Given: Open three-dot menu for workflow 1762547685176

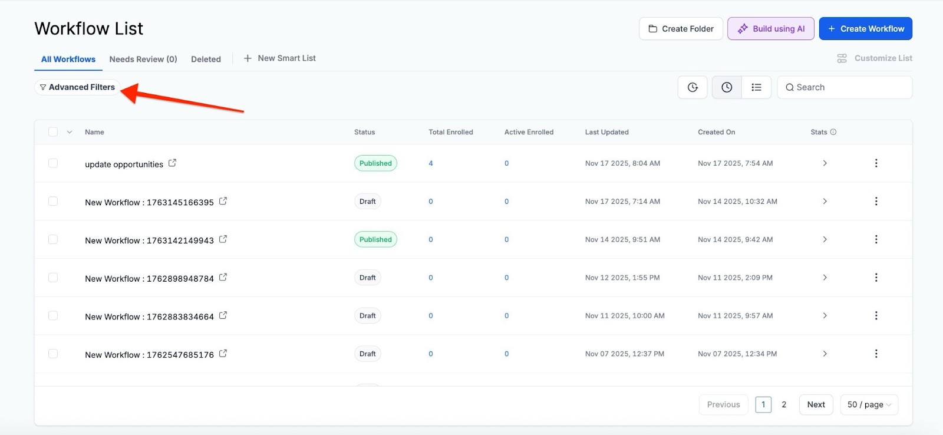Looking at the screenshot, I should tap(876, 354).
